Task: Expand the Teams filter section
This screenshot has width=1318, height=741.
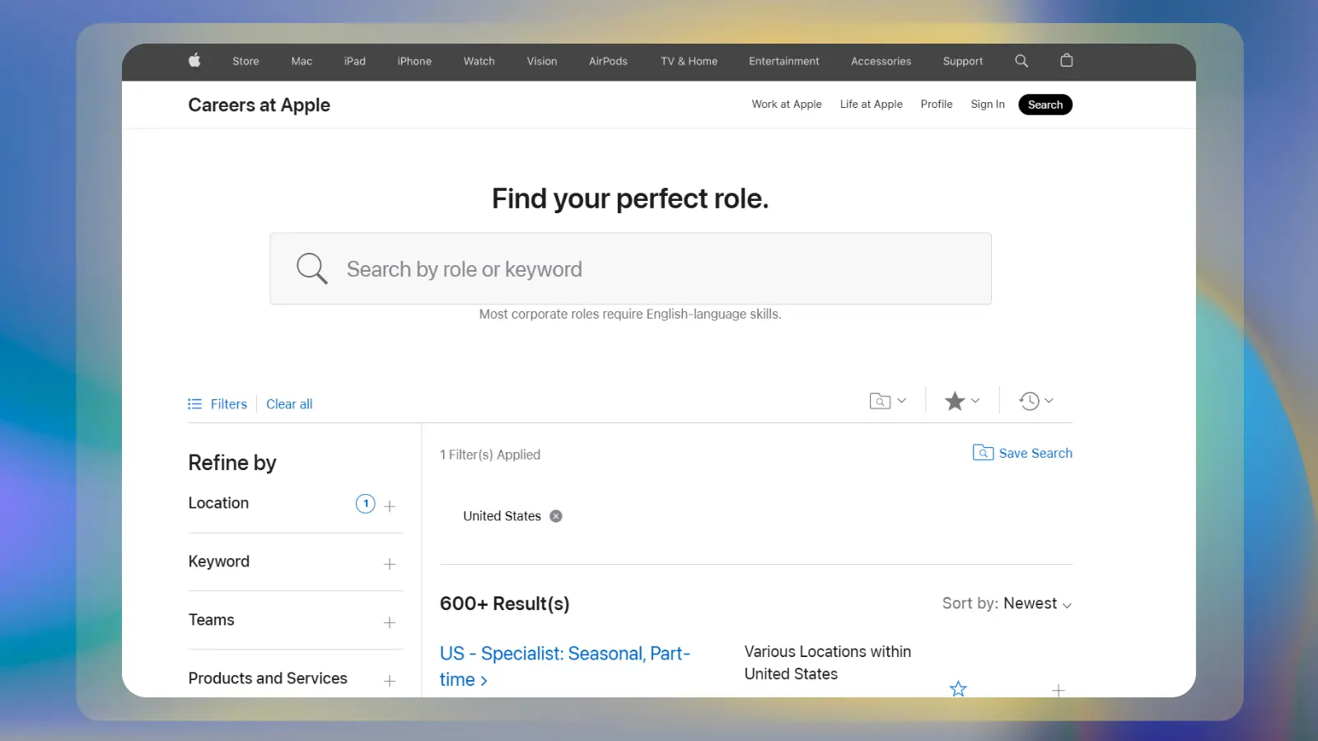Action: [x=390, y=622]
